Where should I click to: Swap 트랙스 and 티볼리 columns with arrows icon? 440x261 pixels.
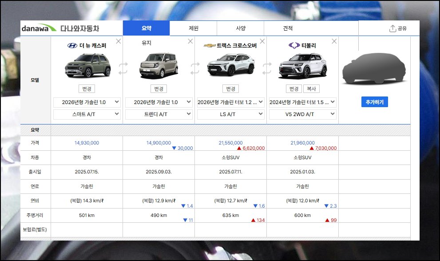[266, 68]
